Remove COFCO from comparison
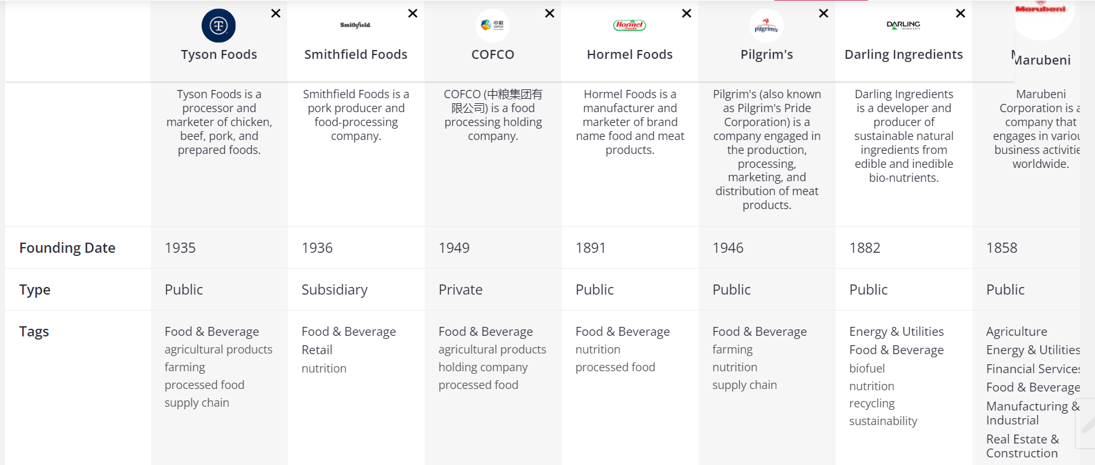The image size is (1095, 465). click(x=550, y=13)
